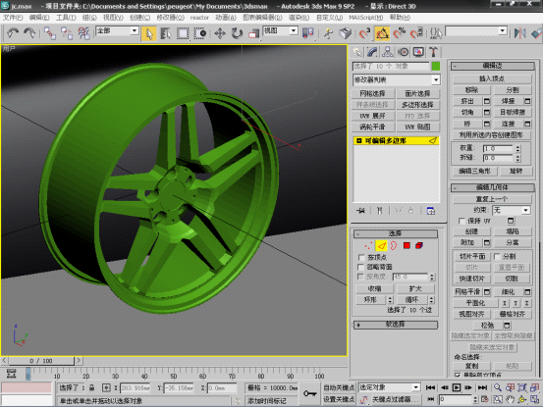The height and width of the screenshot is (407, 543).
Task: Select the Move tool in toolbar
Action: pos(220,33)
